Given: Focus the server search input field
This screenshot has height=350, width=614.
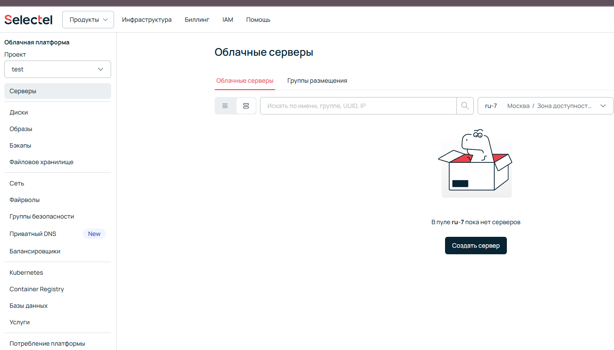Looking at the screenshot, I should pos(358,106).
